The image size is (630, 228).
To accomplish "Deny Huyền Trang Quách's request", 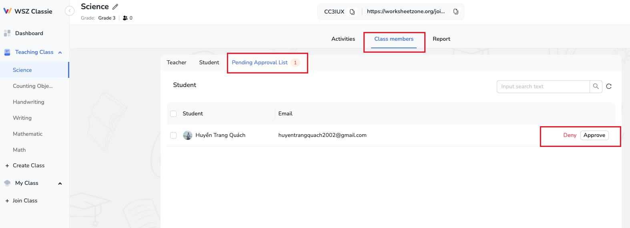I will coord(570,135).
